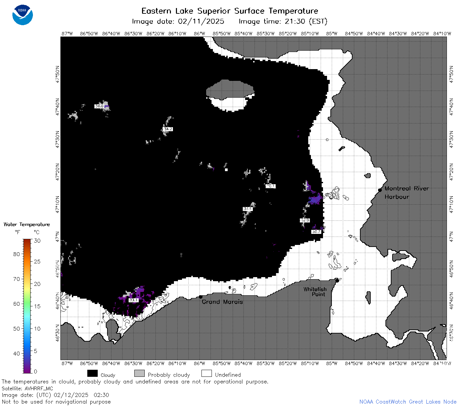Click the Grand Marais label
Viewport: 460px width, 407px height.
pyautogui.click(x=222, y=302)
